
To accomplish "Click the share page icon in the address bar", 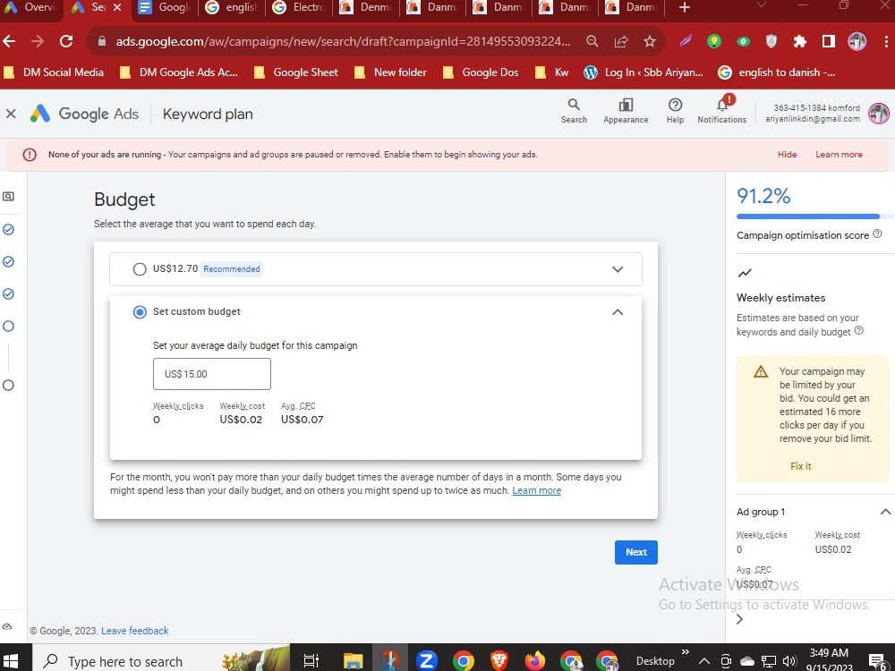I will tap(621, 41).
